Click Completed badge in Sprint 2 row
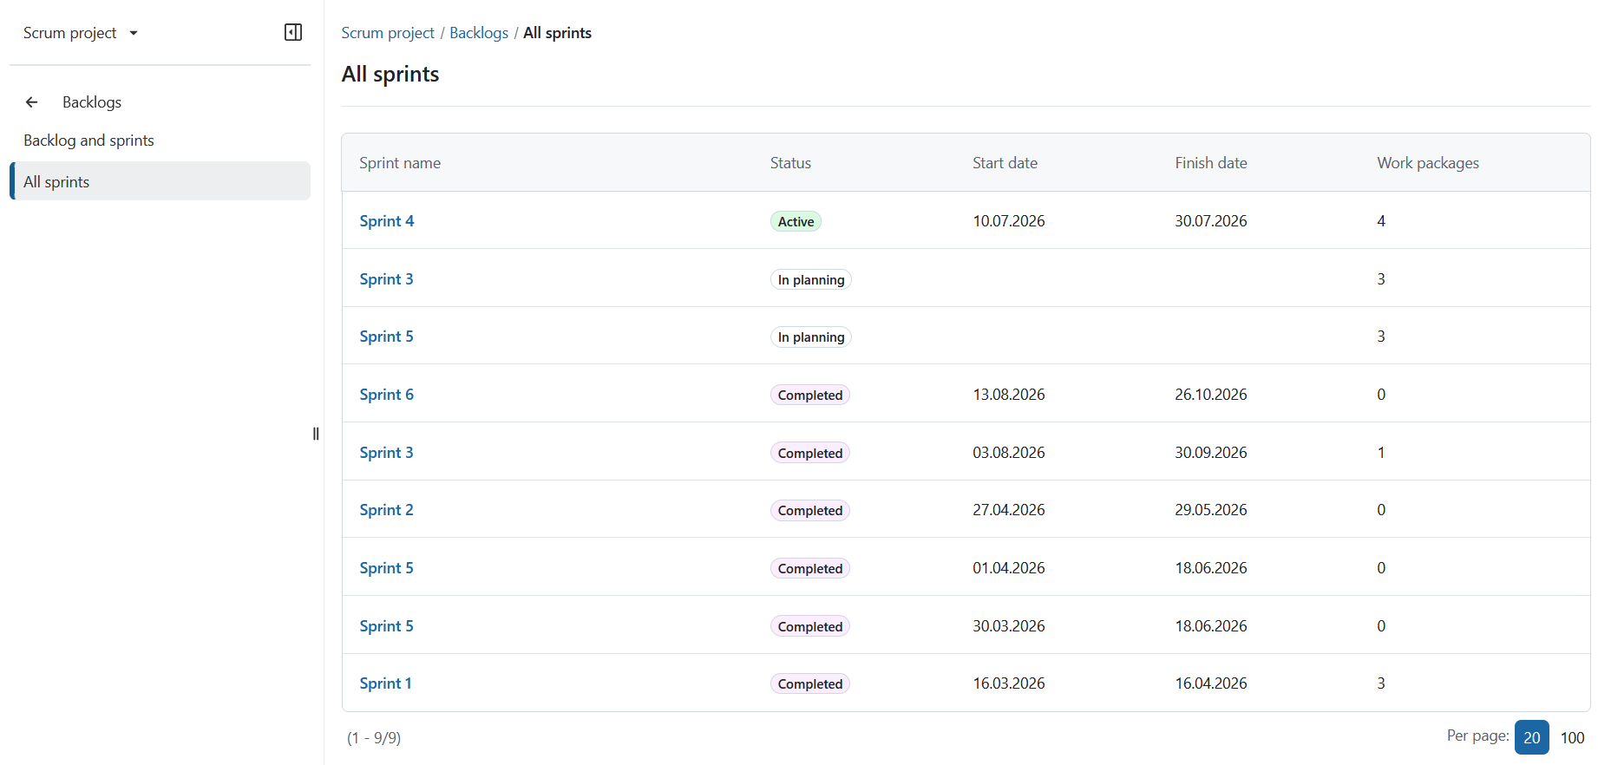This screenshot has width=1598, height=765. tap(810, 510)
